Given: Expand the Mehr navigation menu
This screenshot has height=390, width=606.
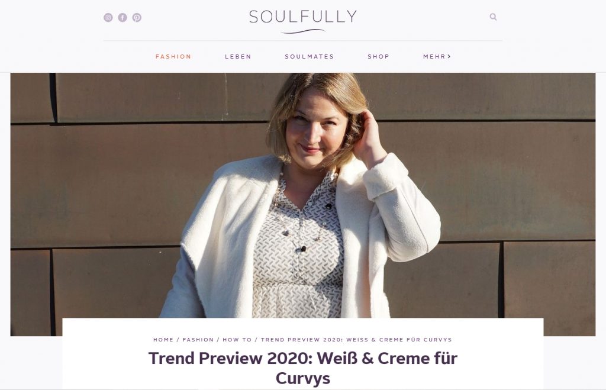Looking at the screenshot, I should pyautogui.click(x=437, y=56).
